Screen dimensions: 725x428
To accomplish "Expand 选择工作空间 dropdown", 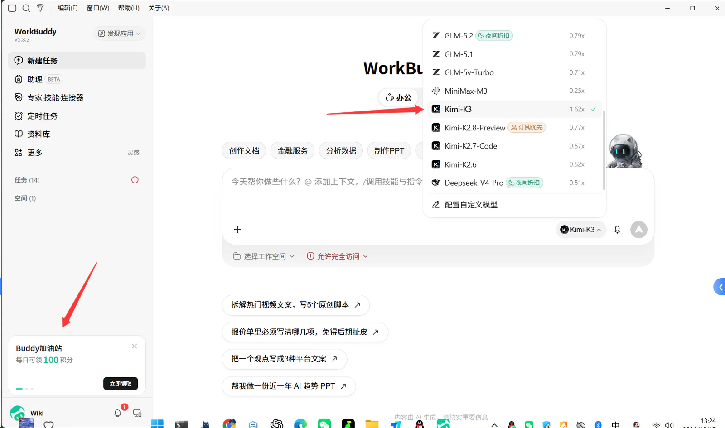I will click(x=264, y=256).
